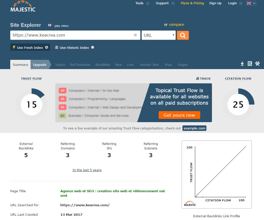Click the Historic Index building icon
The width and height of the screenshot is (264, 220).
pyautogui.click(x=57, y=47)
